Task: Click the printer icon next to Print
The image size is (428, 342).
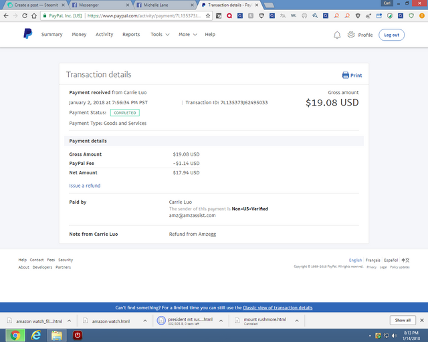Action: click(x=345, y=75)
